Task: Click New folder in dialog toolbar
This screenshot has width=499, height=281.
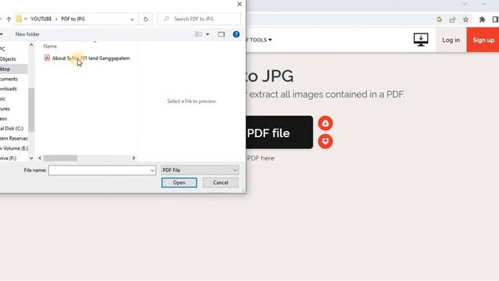Action: 27,34
